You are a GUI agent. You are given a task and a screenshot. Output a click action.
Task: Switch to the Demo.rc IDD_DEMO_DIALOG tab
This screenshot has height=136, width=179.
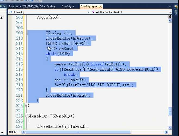point(32,7)
